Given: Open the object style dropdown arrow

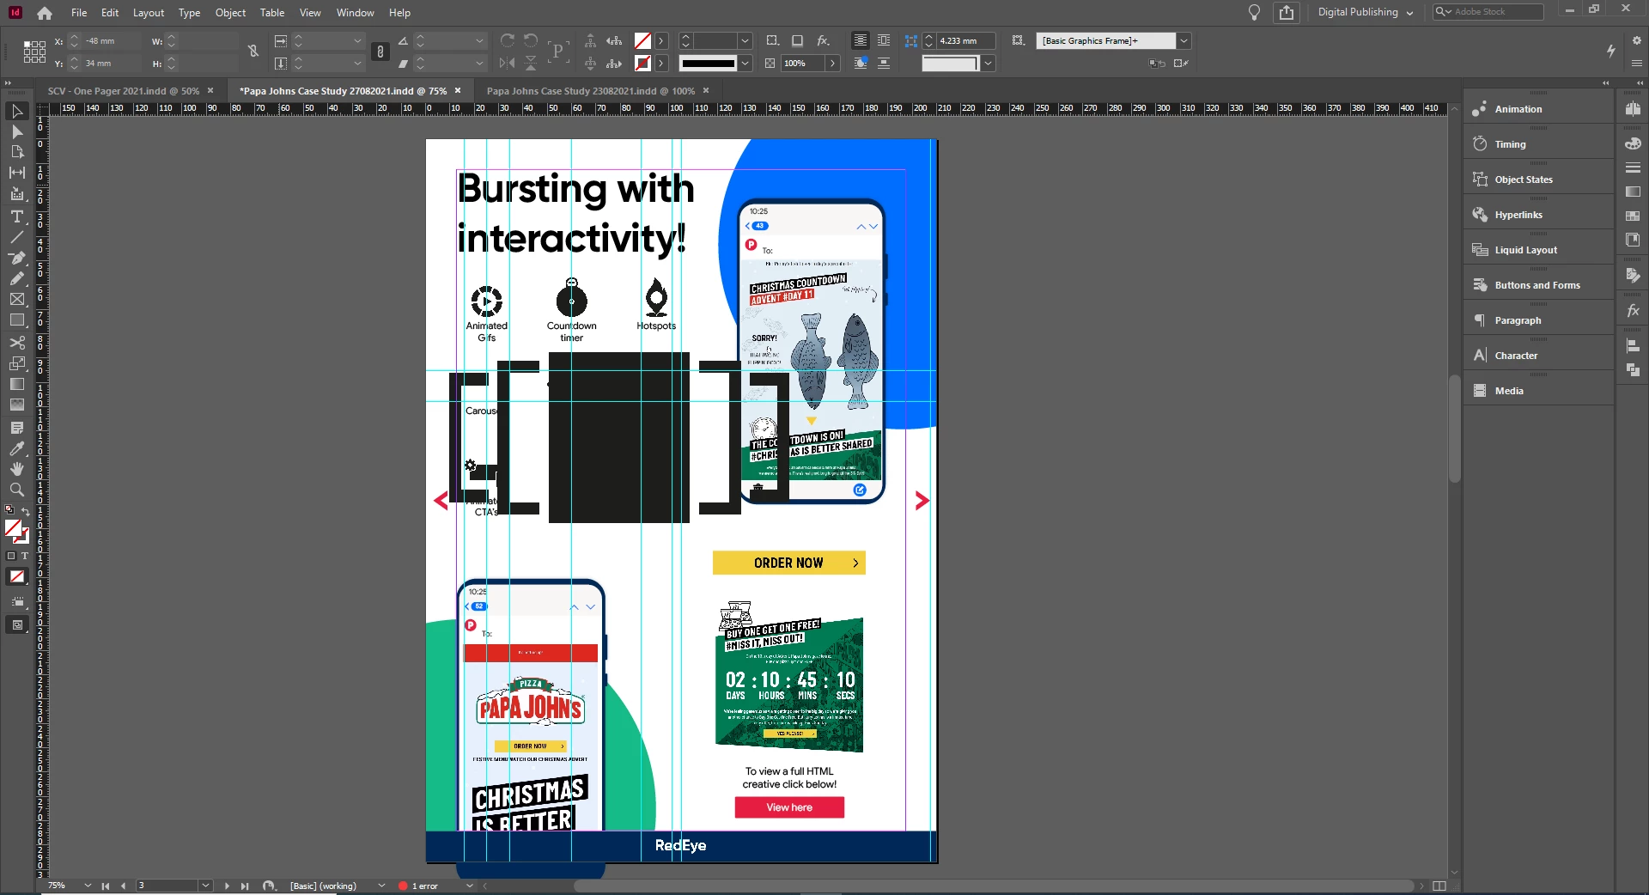Looking at the screenshot, I should tap(1184, 40).
